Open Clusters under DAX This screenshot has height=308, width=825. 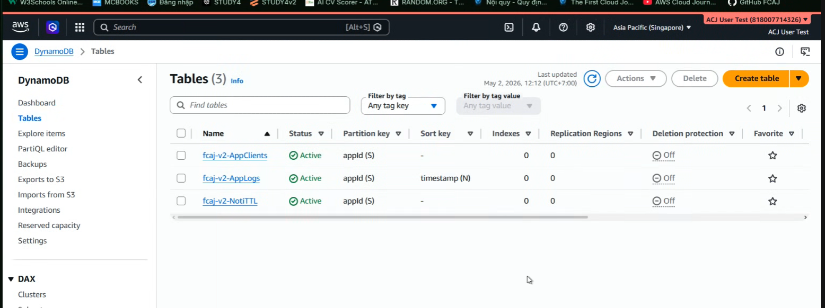32,295
